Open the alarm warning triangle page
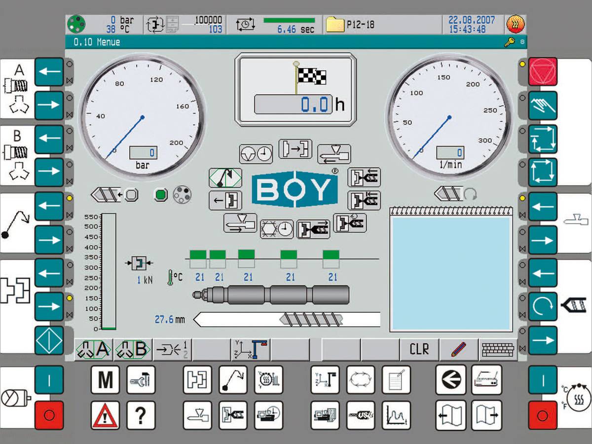The width and height of the screenshot is (592, 444). coord(105,415)
